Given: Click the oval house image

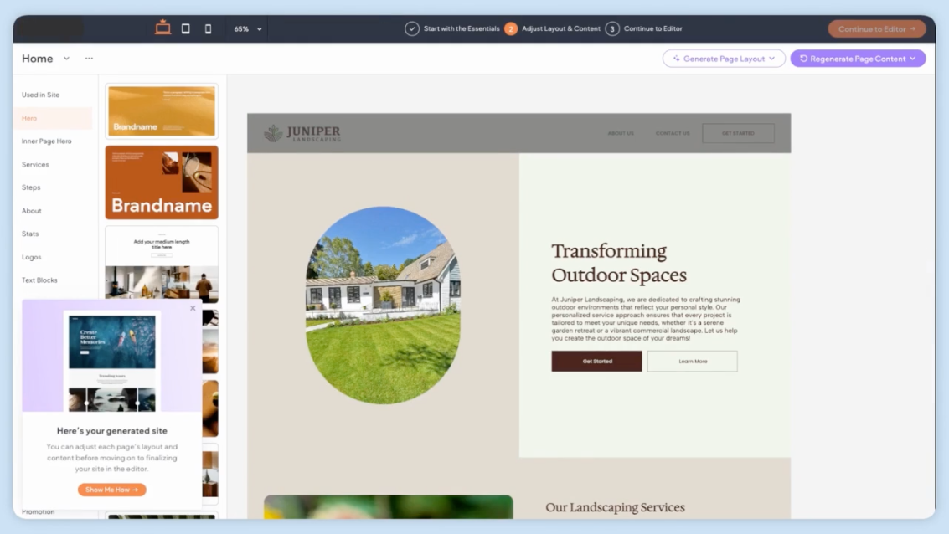Looking at the screenshot, I should point(383,305).
